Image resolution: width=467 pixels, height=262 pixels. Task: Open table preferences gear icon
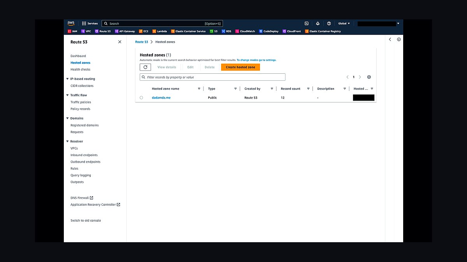[369, 77]
